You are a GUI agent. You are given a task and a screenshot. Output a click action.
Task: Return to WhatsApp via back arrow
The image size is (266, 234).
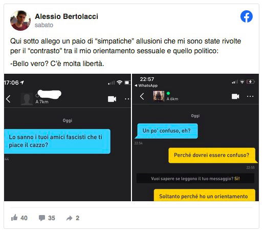[146, 86]
